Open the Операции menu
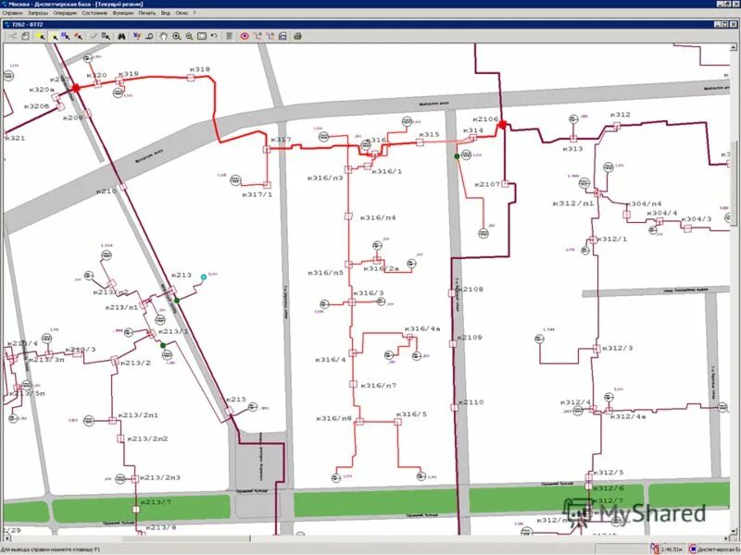This screenshot has width=741, height=555. pyautogui.click(x=65, y=13)
